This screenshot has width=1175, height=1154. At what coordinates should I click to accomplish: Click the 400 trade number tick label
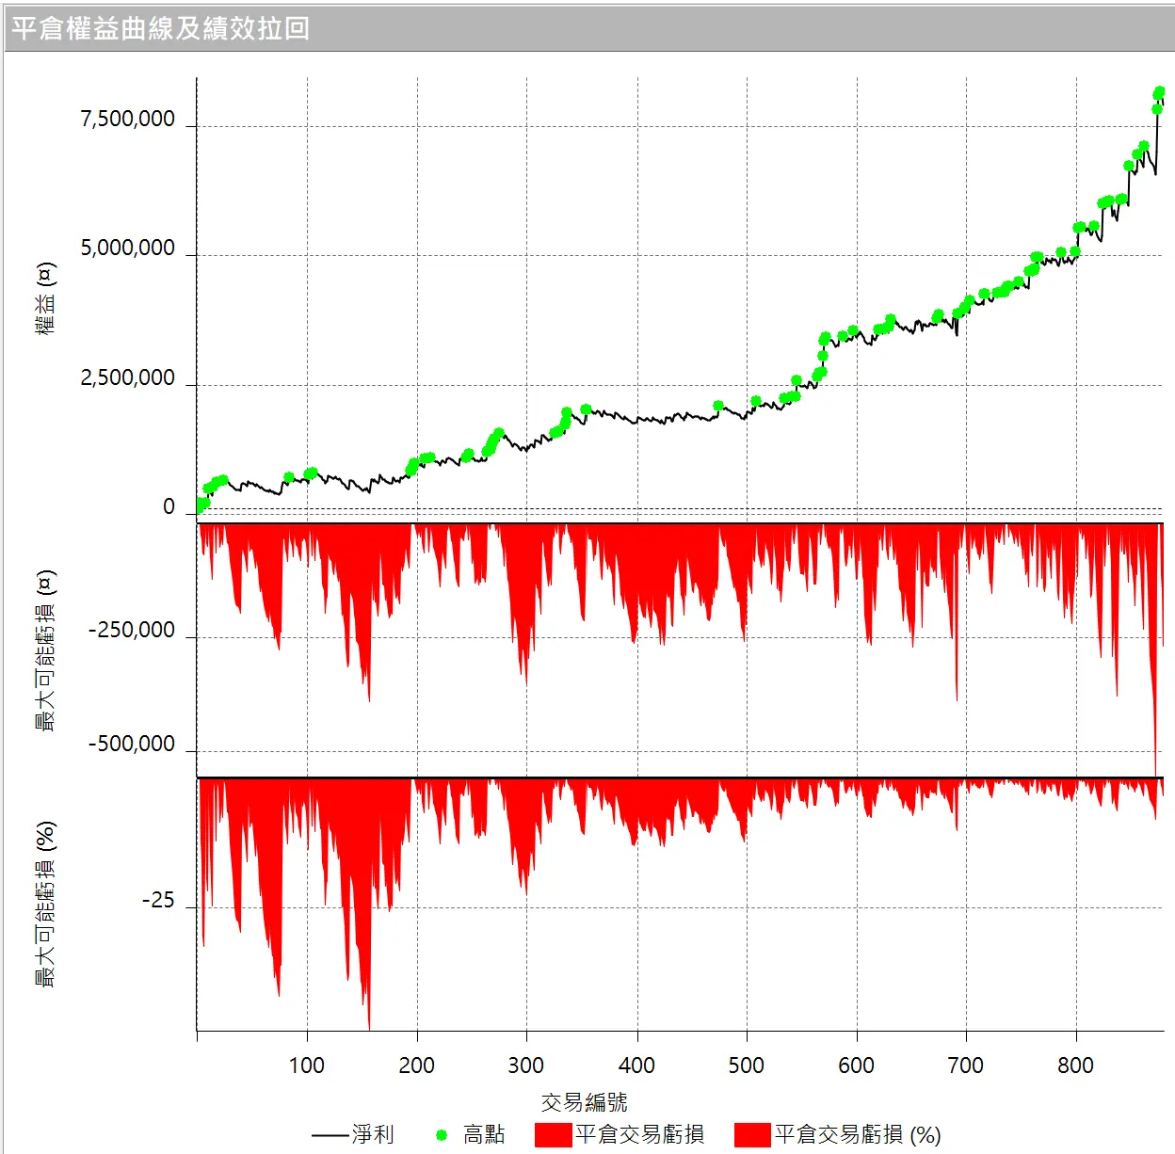click(x=636, y=1066)
